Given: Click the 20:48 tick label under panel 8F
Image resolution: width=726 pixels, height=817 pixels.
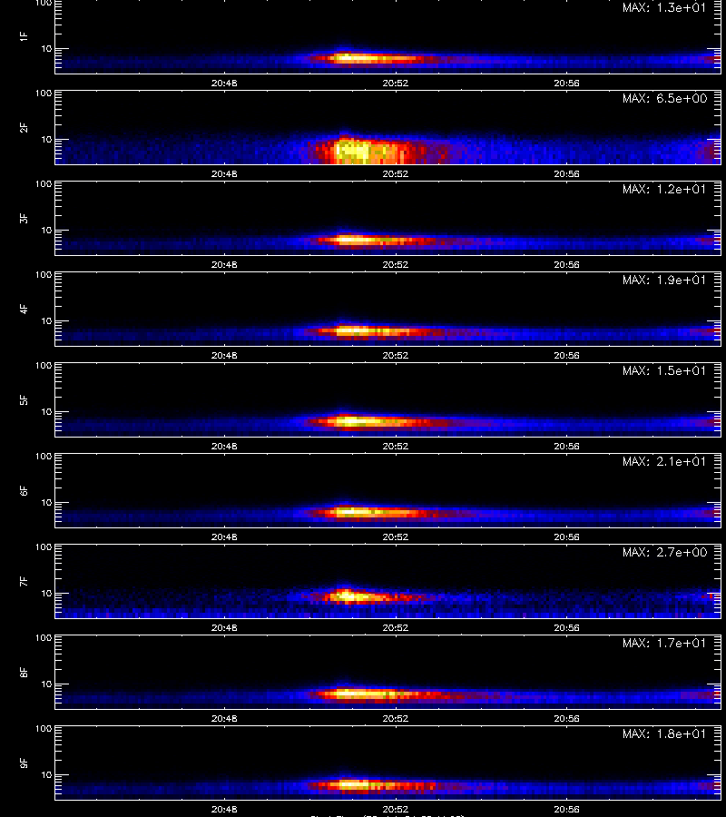Looking at the screenshot, I should tap(224, 718).
